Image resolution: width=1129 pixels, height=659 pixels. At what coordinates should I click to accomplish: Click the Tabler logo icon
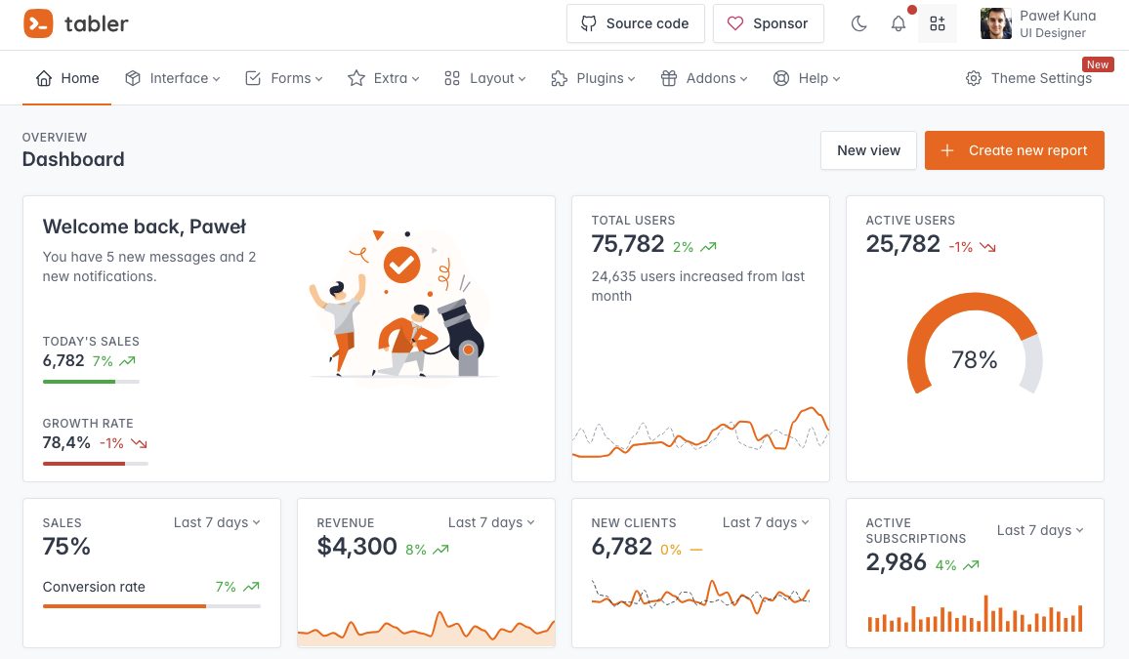37,23
